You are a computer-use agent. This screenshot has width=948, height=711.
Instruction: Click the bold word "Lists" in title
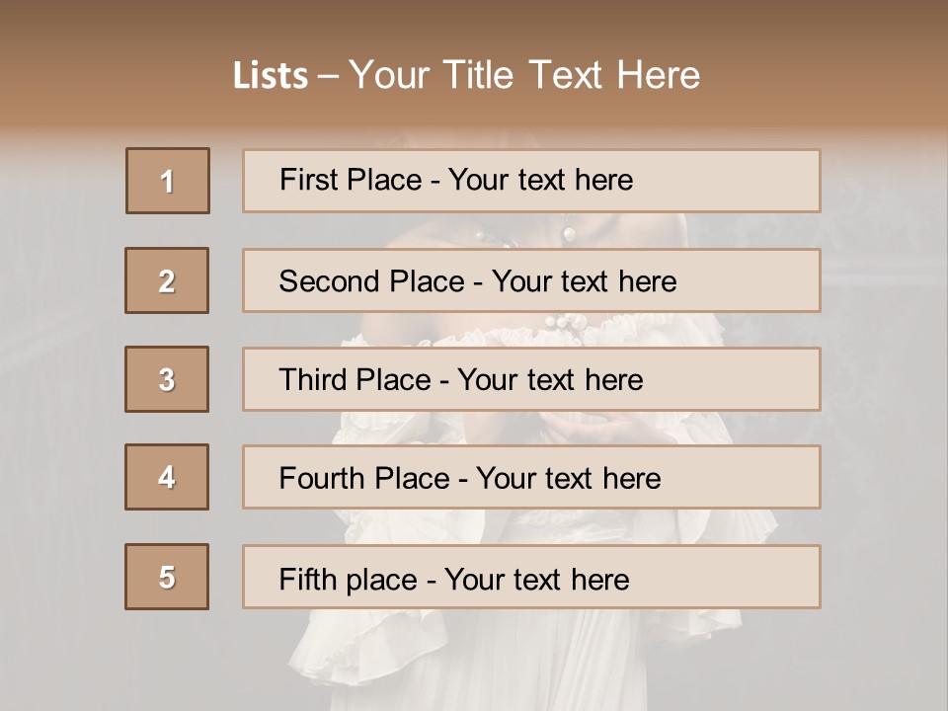coord(271,76)
